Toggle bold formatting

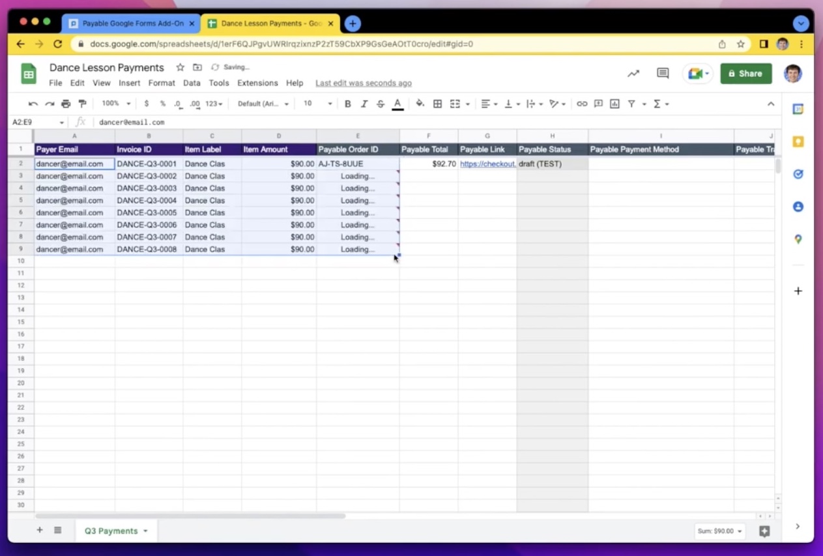click(348, 103)
